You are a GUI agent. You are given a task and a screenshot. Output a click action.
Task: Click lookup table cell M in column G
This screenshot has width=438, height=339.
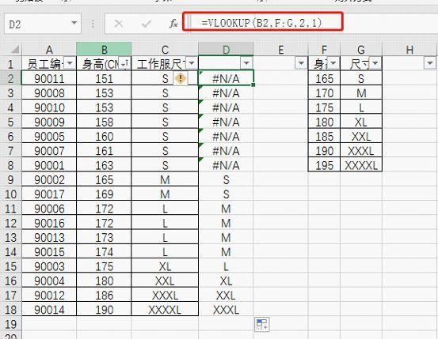[361, 92]
